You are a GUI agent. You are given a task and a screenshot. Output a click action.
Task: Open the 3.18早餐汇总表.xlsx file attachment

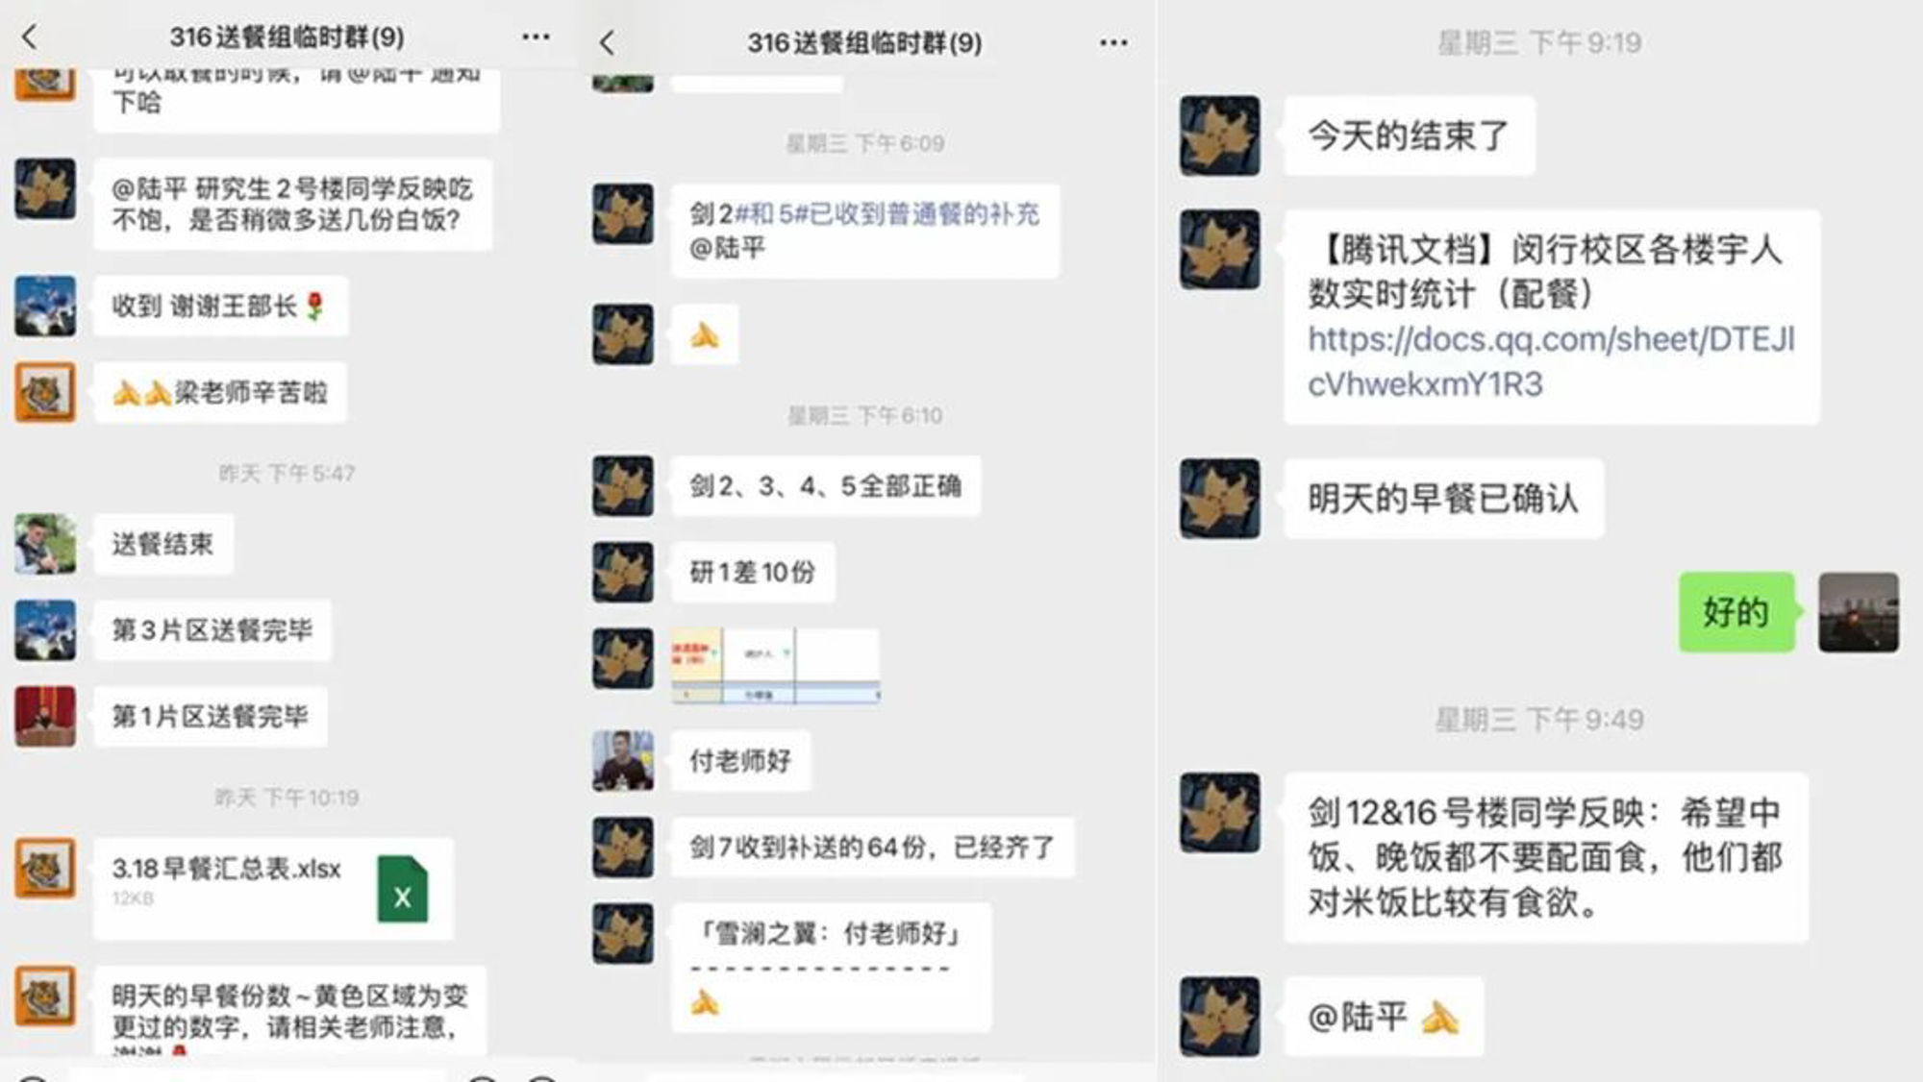click(x=274, y=888)
